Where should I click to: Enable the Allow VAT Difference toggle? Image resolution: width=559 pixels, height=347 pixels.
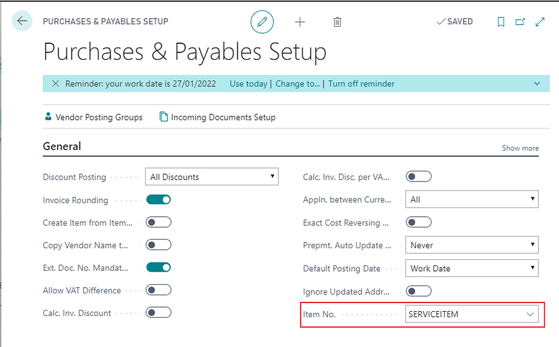[x=159, y=290]
